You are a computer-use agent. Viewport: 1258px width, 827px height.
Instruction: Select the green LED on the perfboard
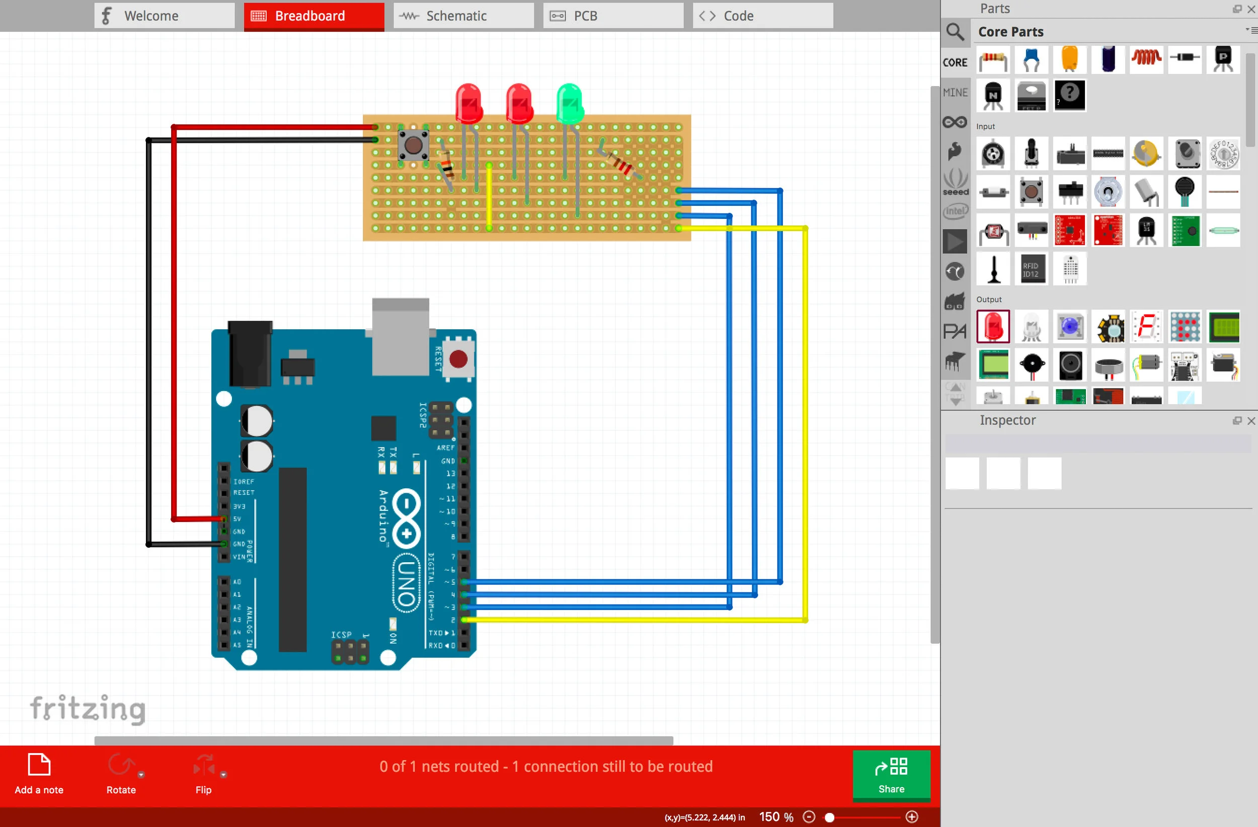[x=570, y=103]
